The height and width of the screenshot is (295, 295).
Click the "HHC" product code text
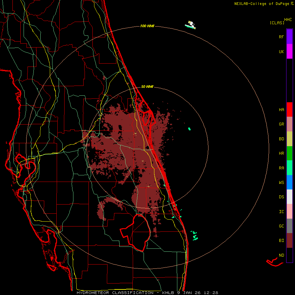288,20
